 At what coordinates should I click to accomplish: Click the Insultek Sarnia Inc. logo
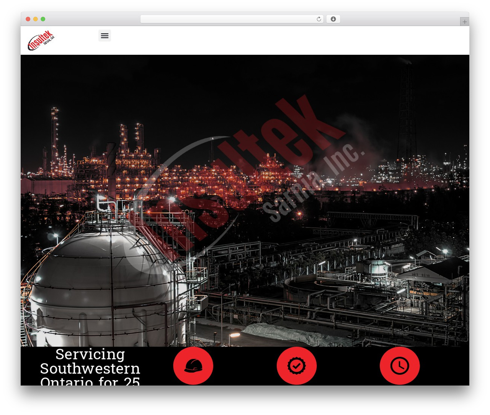coord(41,41)
